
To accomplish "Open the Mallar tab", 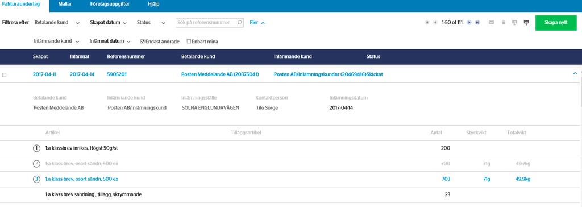I will tap(65, 4).
